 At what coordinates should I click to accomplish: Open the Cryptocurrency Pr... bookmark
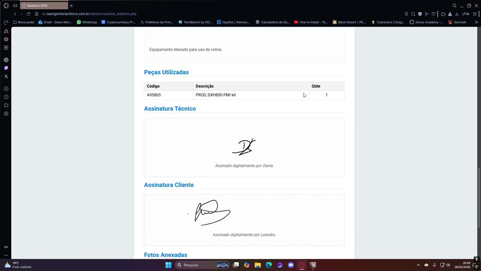coord(118,22)
